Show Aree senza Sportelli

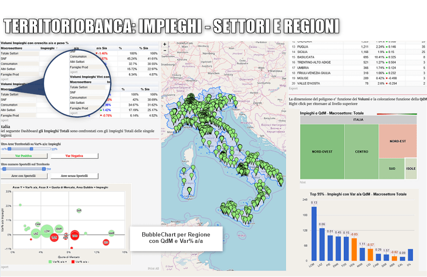(74, 176)
